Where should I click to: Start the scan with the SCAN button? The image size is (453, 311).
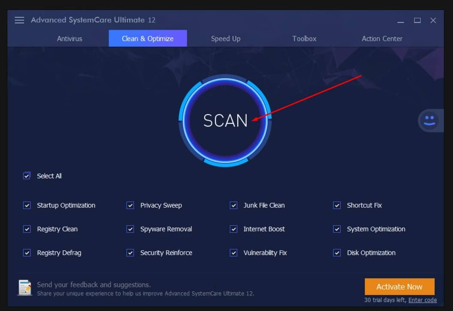[225, 121]
